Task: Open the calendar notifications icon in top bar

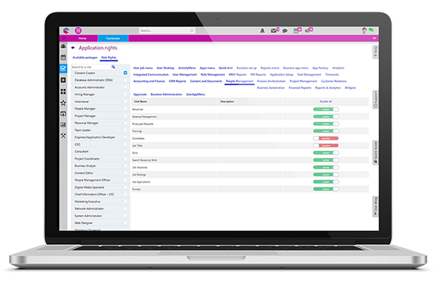Action: pyautogui.click(x=297, y=31)
